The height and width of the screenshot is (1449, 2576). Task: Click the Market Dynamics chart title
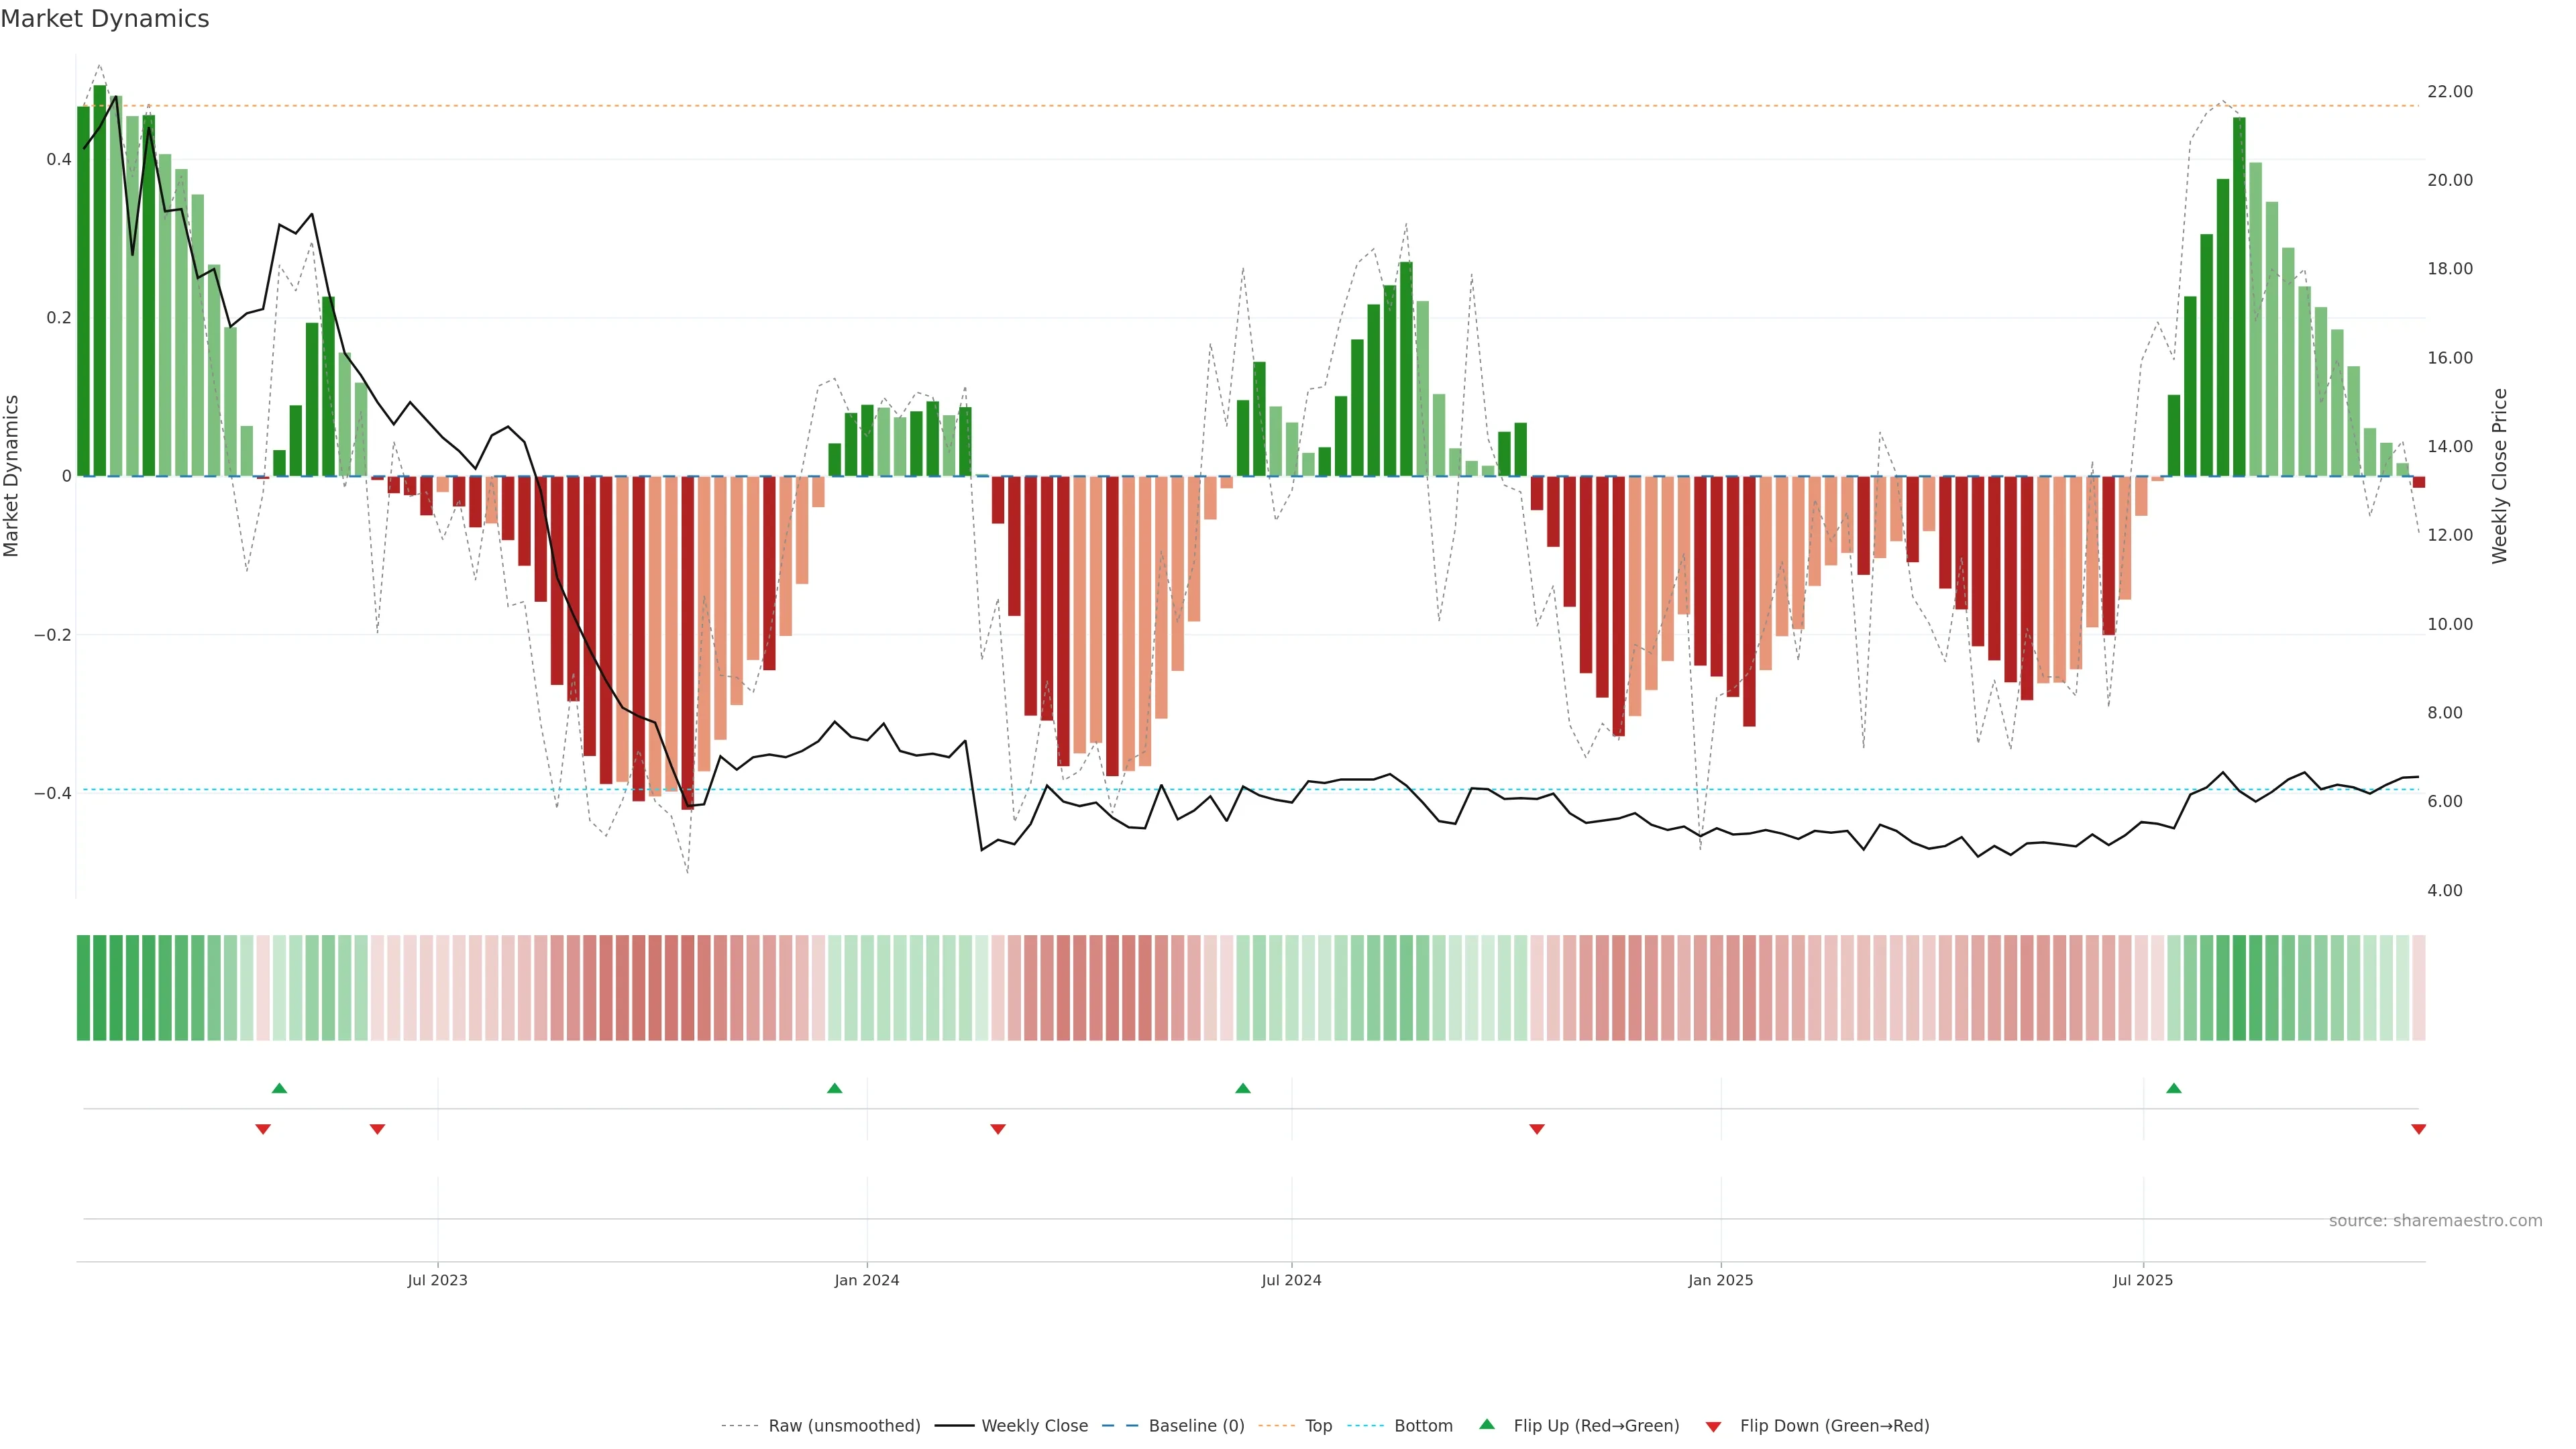point(105,19)
